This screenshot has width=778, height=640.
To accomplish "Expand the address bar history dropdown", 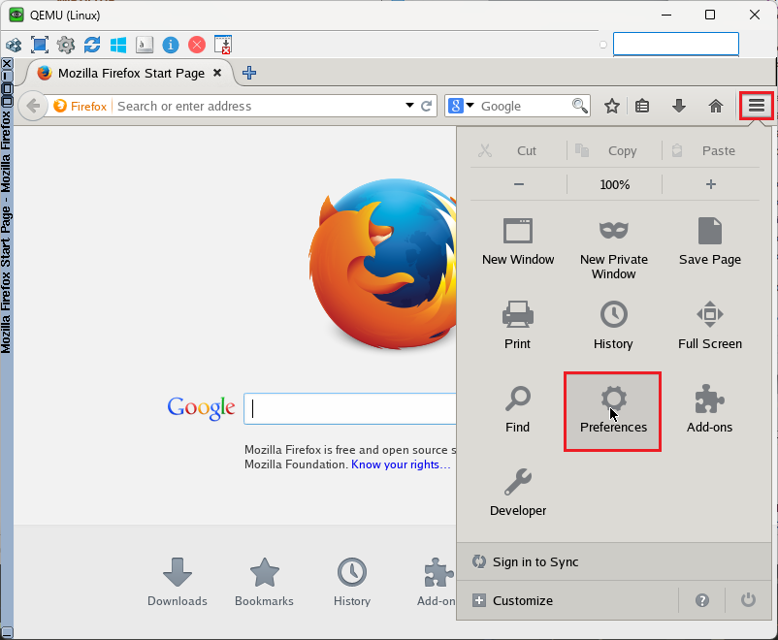I will (x=409, y=105).
